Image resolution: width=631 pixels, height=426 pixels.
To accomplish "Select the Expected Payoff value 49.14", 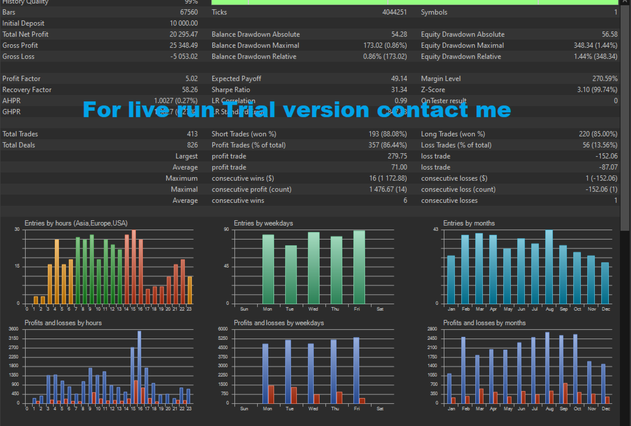I will (x=399, y=79).
